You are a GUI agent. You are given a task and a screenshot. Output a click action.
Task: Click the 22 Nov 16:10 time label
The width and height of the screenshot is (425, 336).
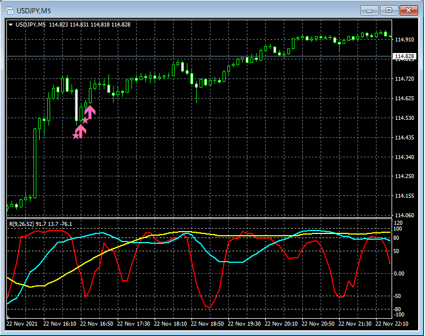[x=61, y=324]
